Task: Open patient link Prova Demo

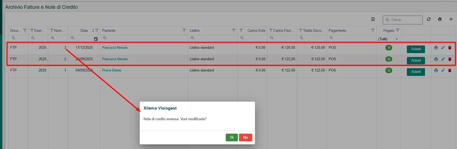Action: (x=112, y=70)
